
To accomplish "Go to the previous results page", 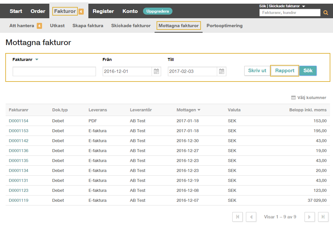I will tap(251, 217).
